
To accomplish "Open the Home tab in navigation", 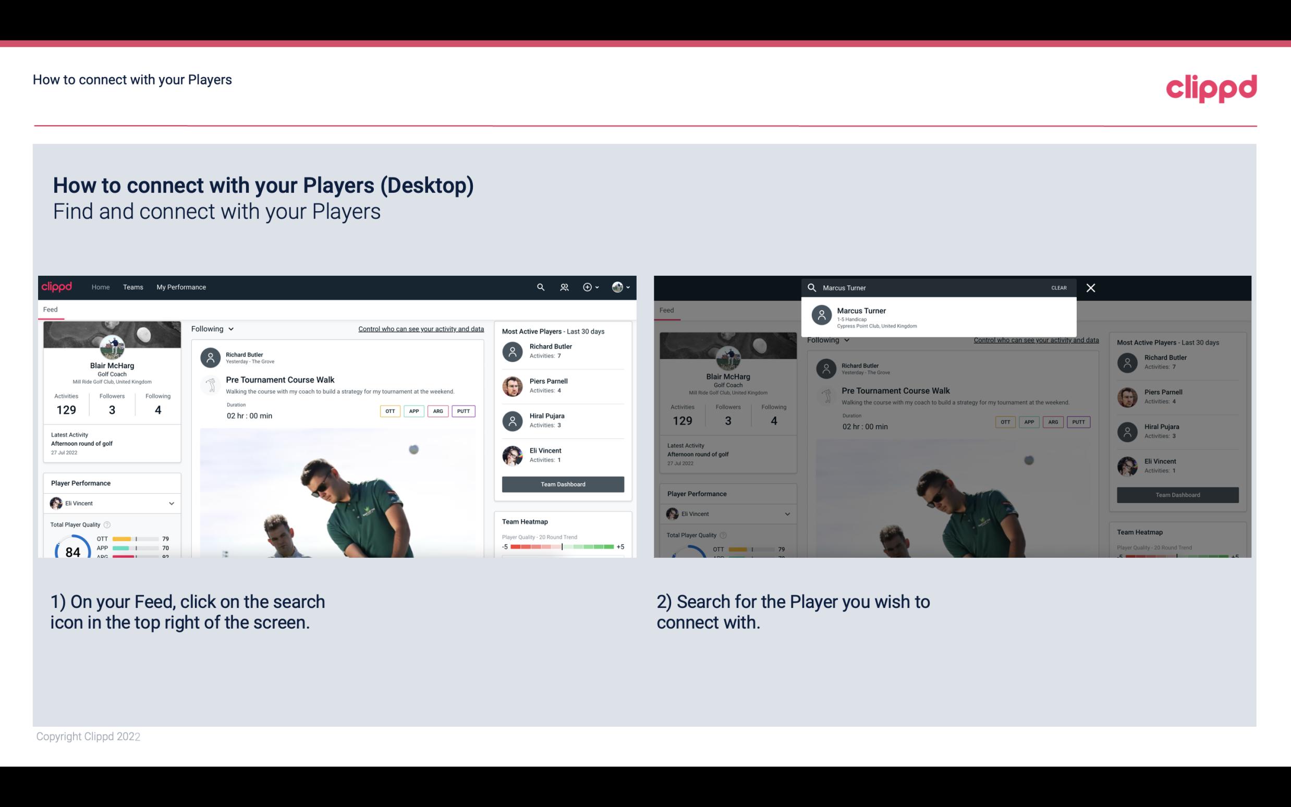I will point(100,286).
